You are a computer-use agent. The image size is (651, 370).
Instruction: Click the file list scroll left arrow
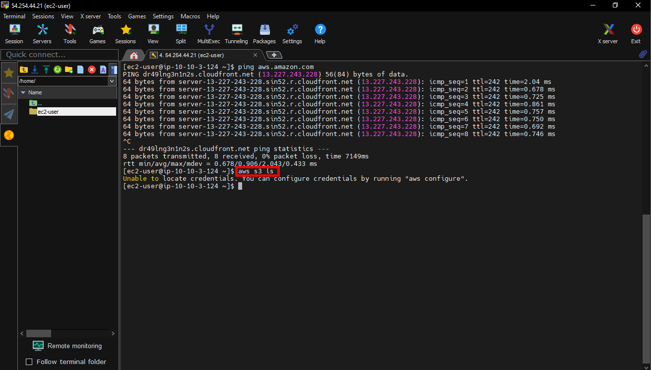tap(22, 334)
